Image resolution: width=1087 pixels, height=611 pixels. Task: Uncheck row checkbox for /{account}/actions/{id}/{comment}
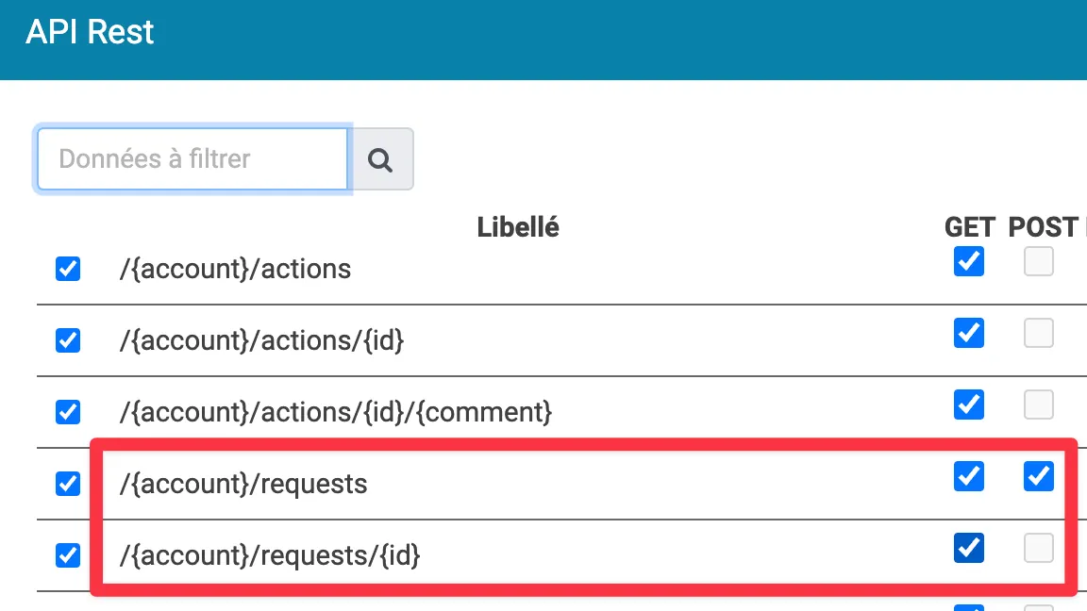point(68,412)
